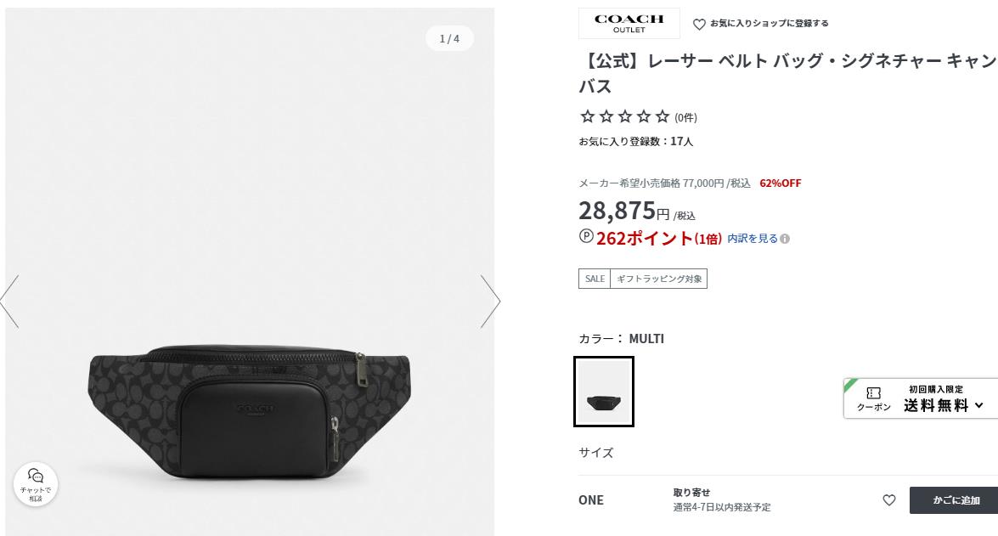Image resolution: width=998 pixels, height=536 pixels.
Task: Open 内訳を見る points breakdown link
Action: tap(753, 239)
